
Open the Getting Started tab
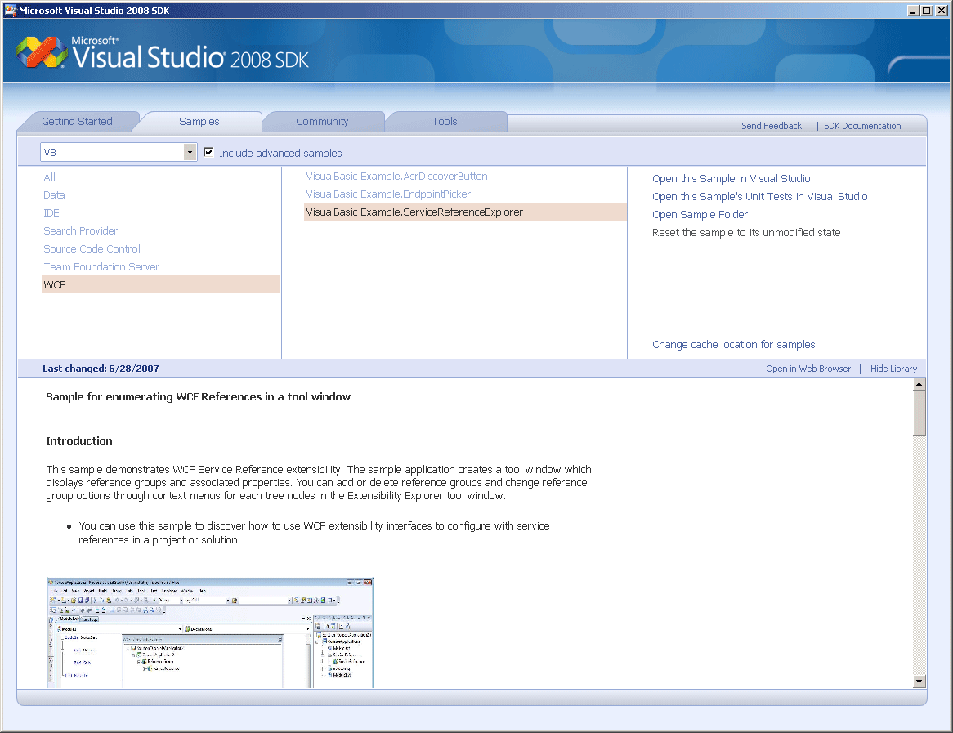point(77,122)
